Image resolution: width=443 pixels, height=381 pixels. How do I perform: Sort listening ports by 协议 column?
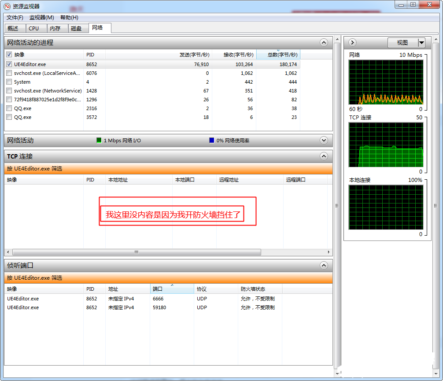click(216, 289)
